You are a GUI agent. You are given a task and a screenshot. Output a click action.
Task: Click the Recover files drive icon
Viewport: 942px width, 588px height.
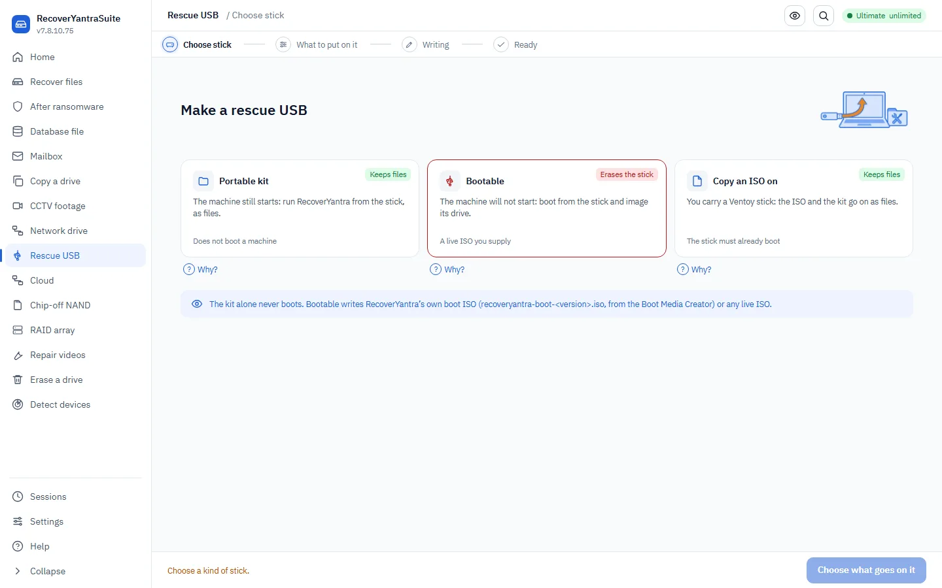(x=18, y=82)
